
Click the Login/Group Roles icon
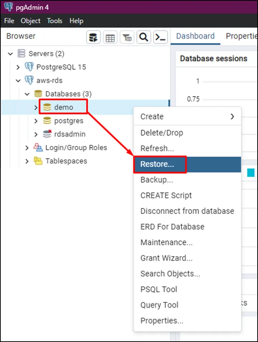click(38, 147)
